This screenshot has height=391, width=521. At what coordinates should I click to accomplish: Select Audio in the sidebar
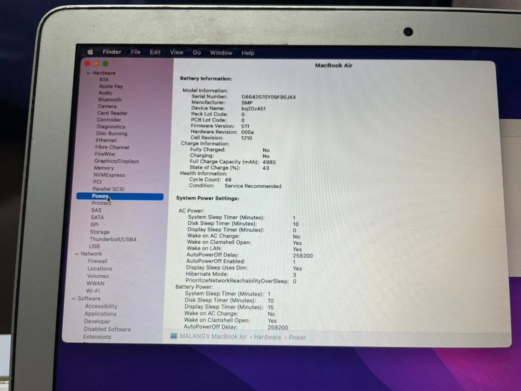(x=105, y=93)
